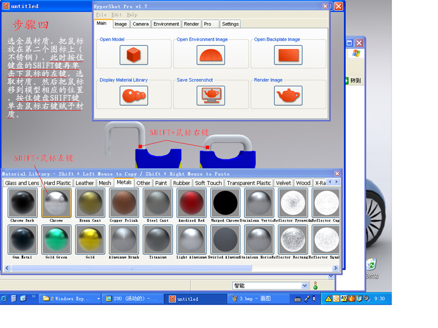438x328 pixels.
Task: Select Copper Polish material sphere
Action: (x=124, y=203)
